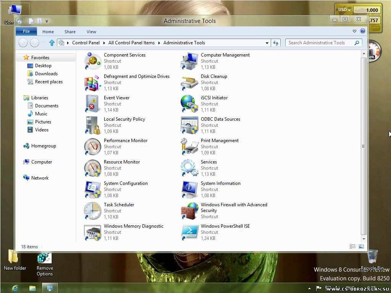
Task: Switch to details view button
Action: tap(353, 247)
